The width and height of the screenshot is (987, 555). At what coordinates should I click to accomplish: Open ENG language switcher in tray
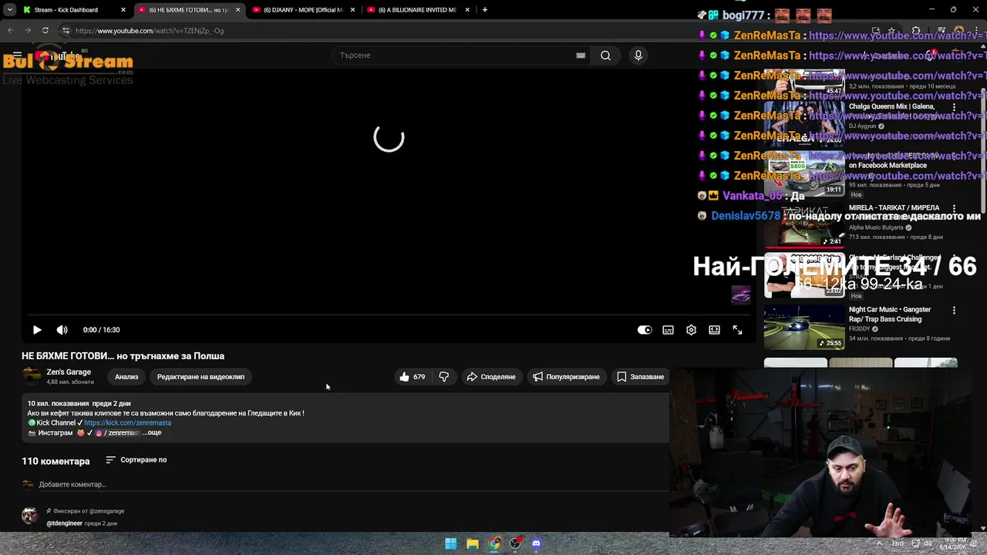[898, 543]
